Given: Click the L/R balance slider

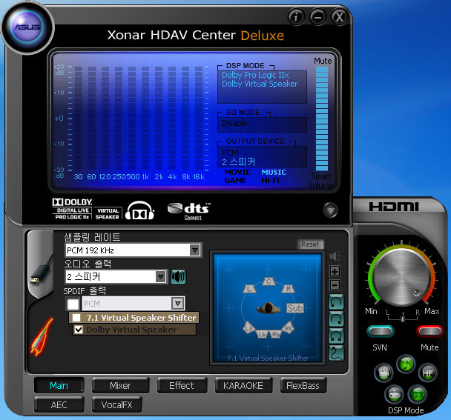Looking at the screenshot, I should click(x=403, y=317).
